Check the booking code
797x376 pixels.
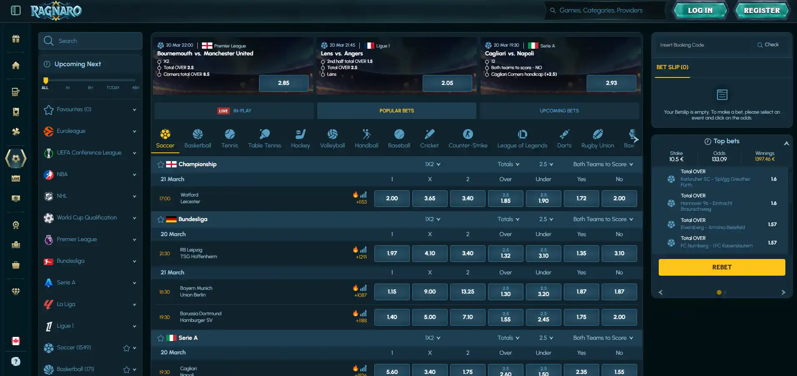[x=768, y=45]
